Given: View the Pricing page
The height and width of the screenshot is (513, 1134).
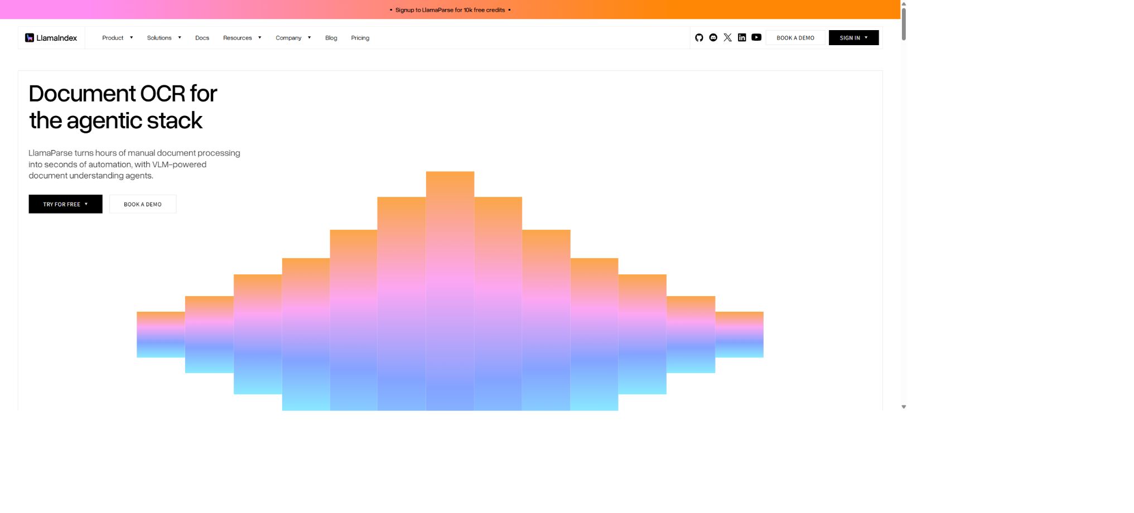Looking at the screenshot, I should pyautogui.click(x=360, y=38).
